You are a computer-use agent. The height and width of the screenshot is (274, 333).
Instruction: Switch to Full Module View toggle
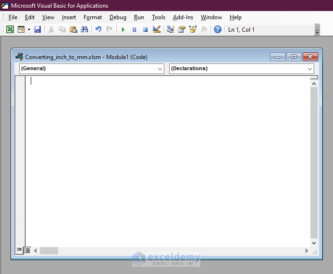pyautogui.click(x=27, y=250)
